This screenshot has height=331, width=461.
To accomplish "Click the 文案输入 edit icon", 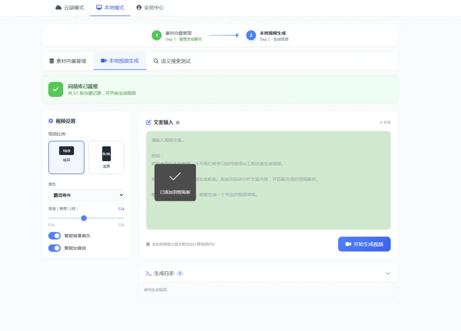I will pos(149,122).
